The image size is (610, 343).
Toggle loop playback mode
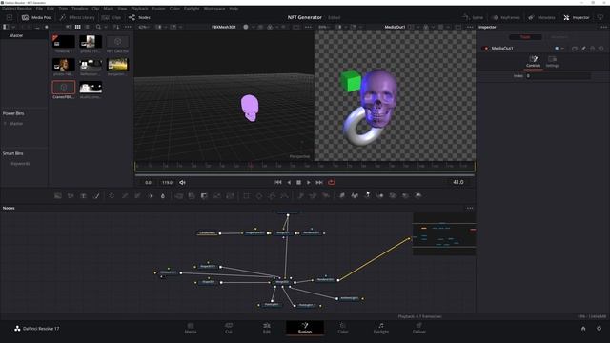pyautogui.click(x=332, y=182)
